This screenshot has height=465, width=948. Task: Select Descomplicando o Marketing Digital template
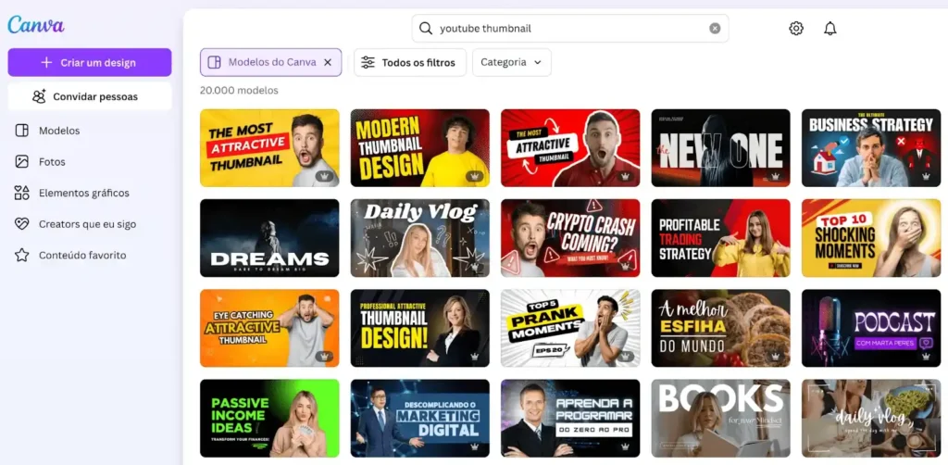tap(420, 419)
